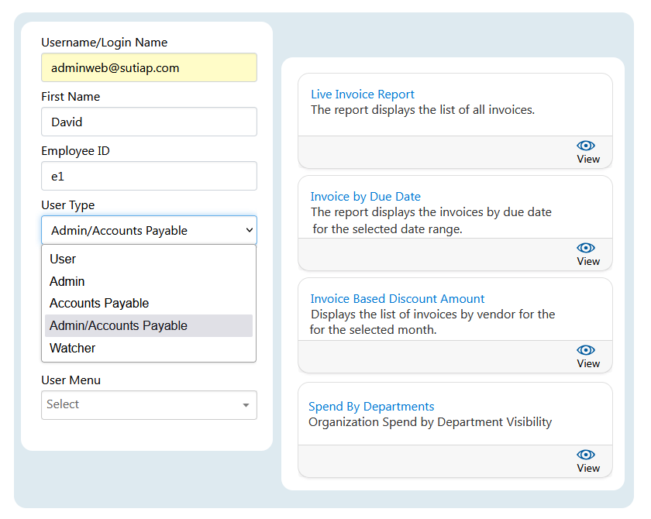This screenshot has width=651, height=519.
Task: Click the eye icon for Spend By Departments
Action: click(x=586, y=455)
